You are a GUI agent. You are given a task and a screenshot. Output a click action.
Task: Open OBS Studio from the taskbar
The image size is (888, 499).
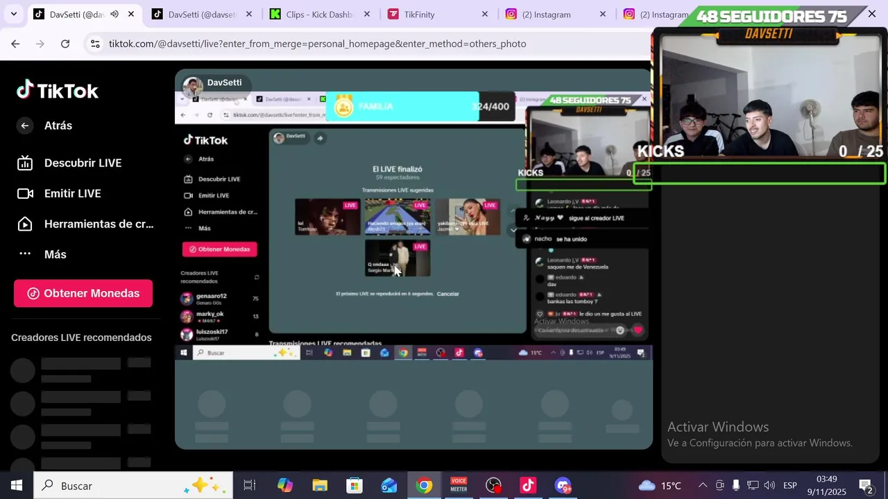493,485
